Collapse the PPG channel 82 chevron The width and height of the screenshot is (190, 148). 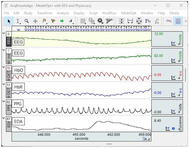4,101
